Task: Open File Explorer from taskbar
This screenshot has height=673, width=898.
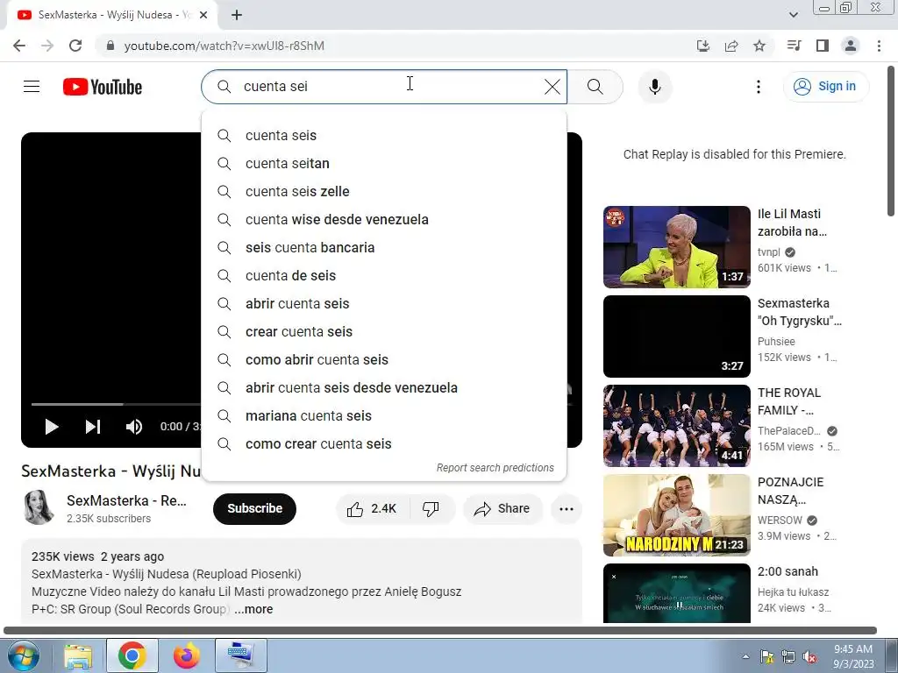Action: [78, 655]
